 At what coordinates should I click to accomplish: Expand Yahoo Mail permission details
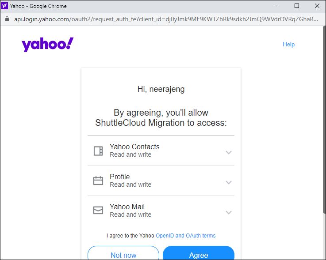(229, 212)
